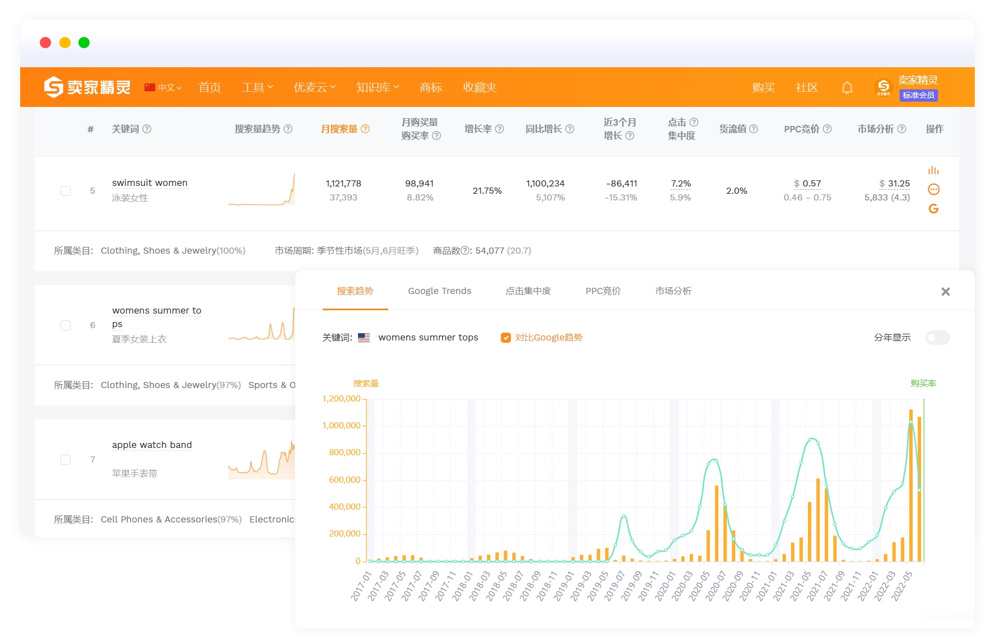995x644 pixels.
Task: Click the 购买率 chart legend label
Action: (923, 384)
